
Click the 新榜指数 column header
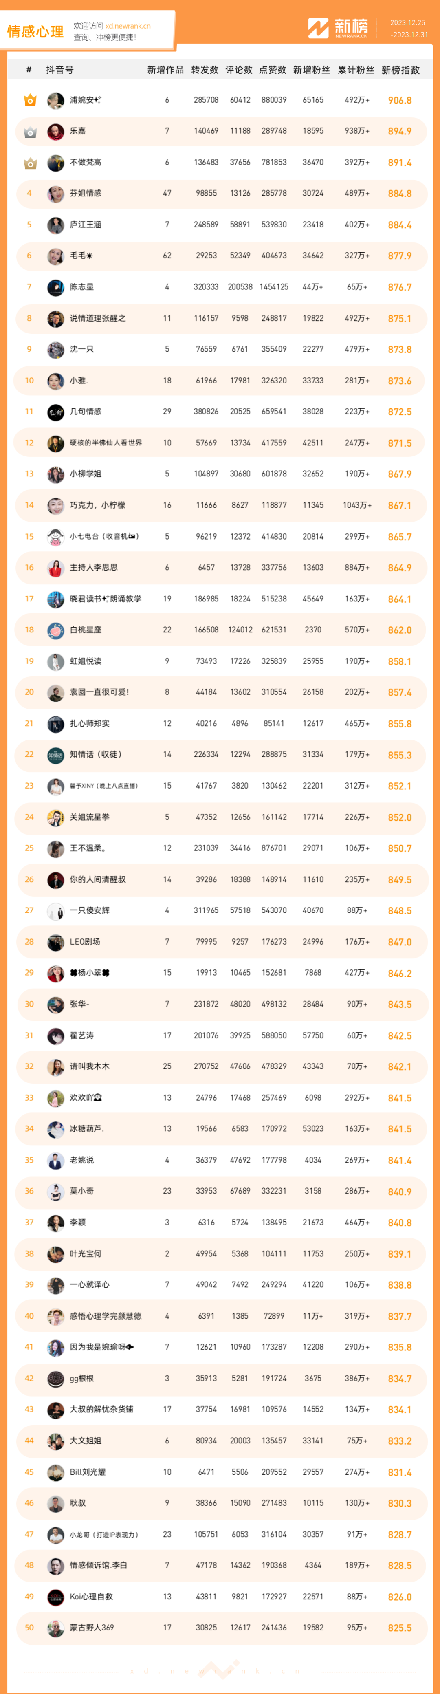(400, 70)
